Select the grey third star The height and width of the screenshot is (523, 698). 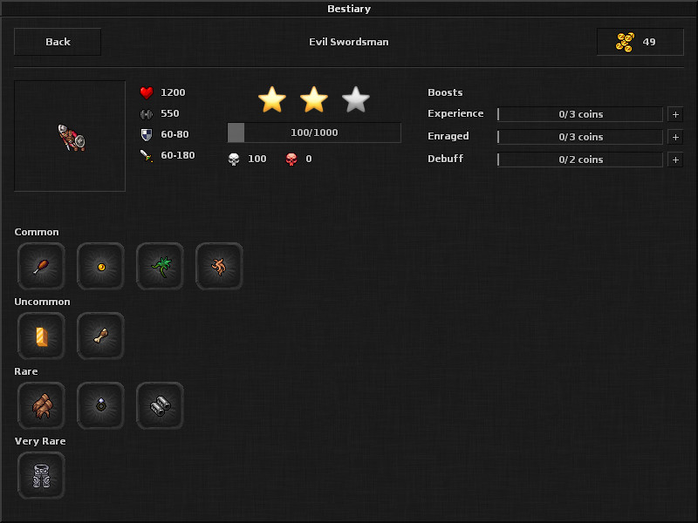[x=356, y=99]
